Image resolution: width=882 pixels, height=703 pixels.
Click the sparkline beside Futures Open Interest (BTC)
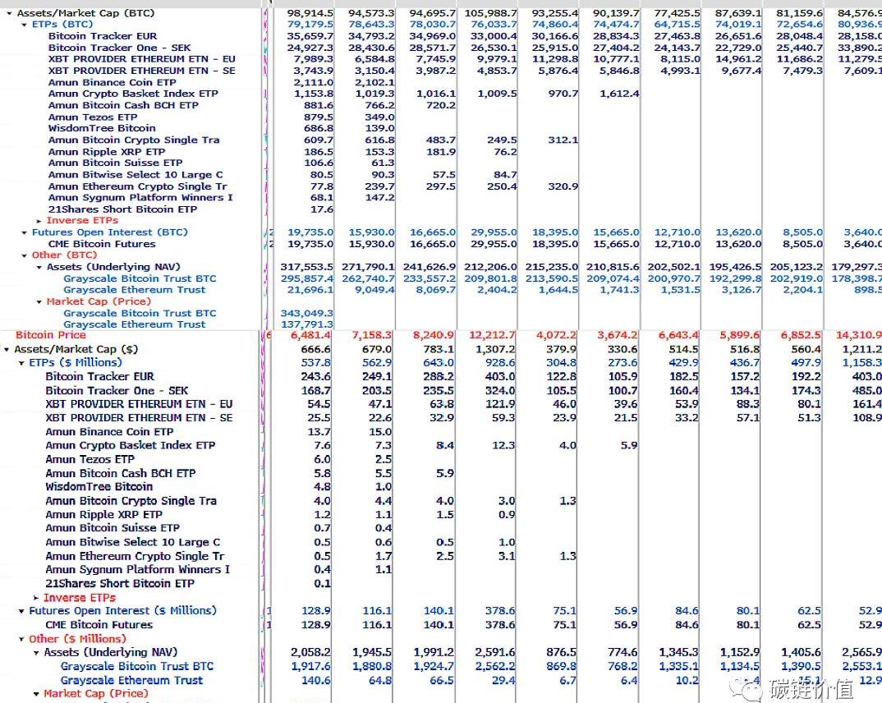(x=266, y=232)
